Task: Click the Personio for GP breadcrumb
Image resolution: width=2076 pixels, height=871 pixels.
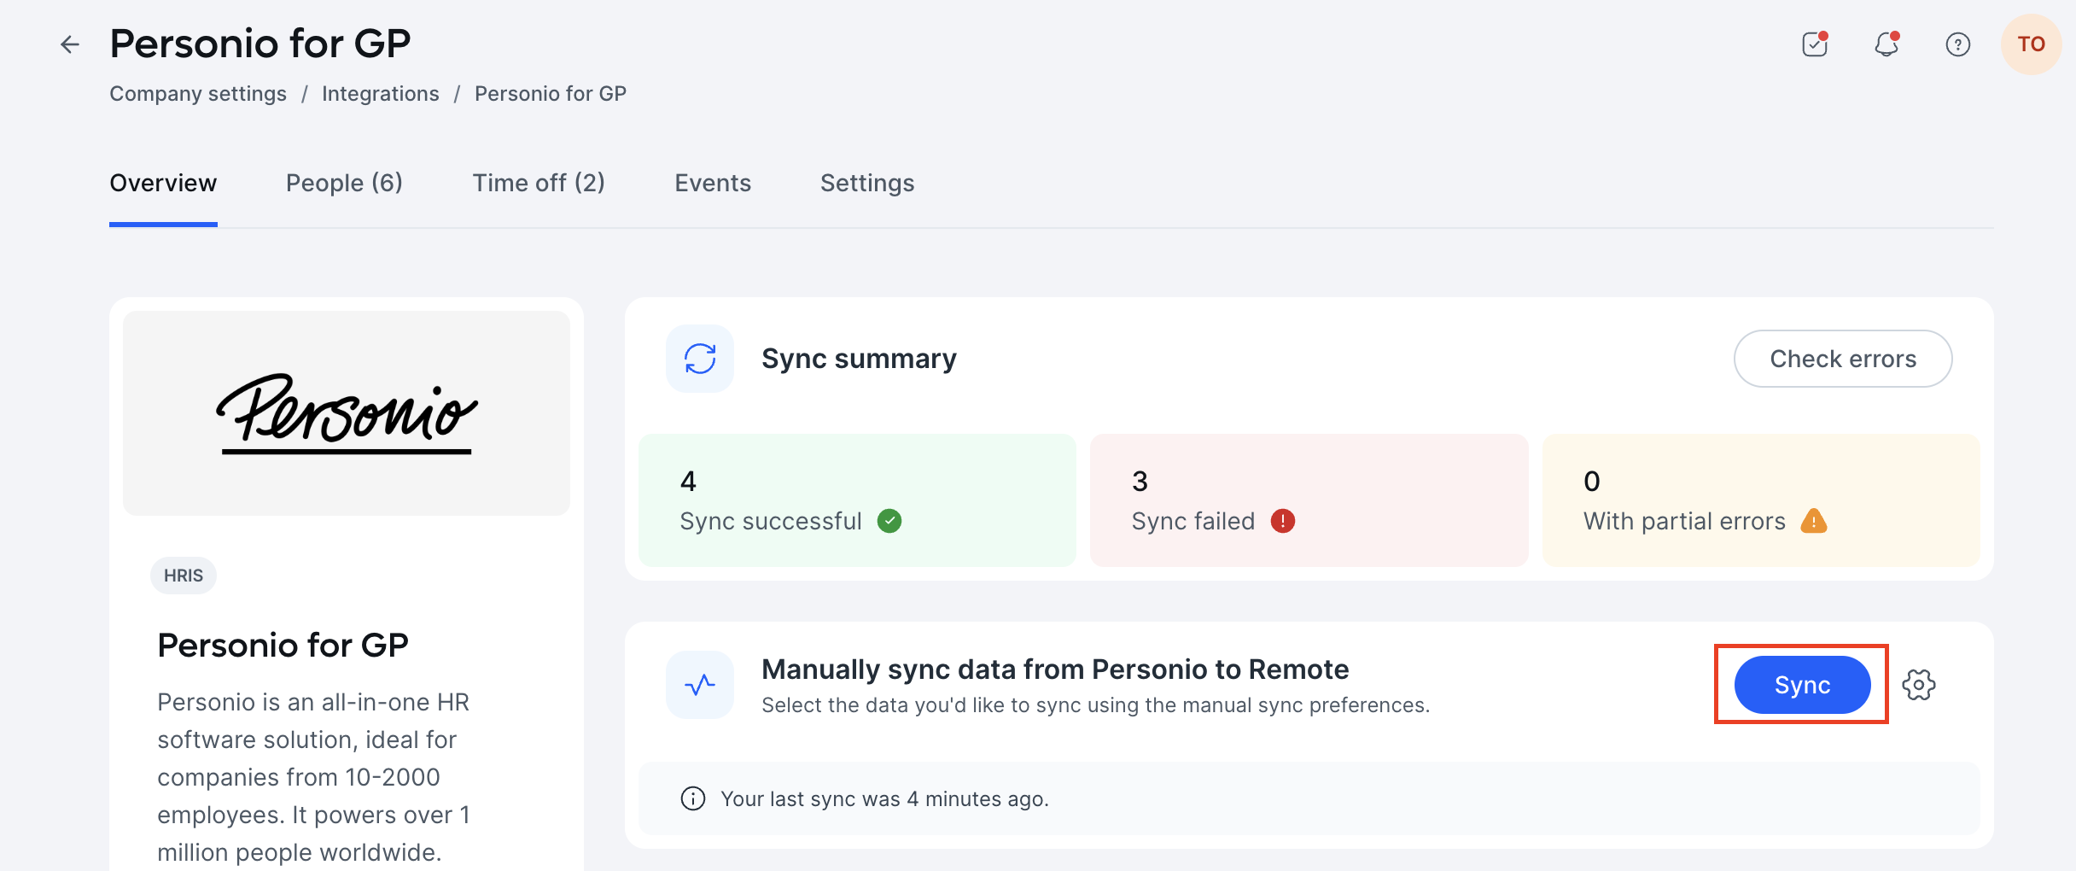Action: 551,94
